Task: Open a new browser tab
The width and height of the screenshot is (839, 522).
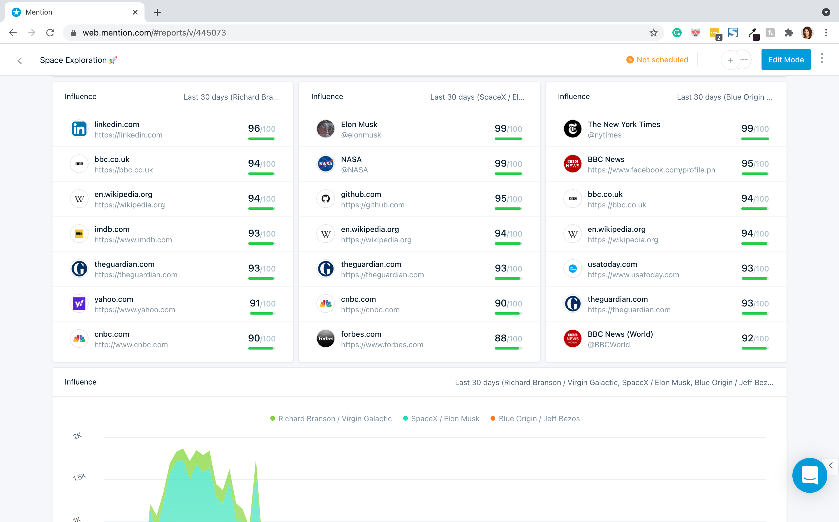Action: [157, 12]
